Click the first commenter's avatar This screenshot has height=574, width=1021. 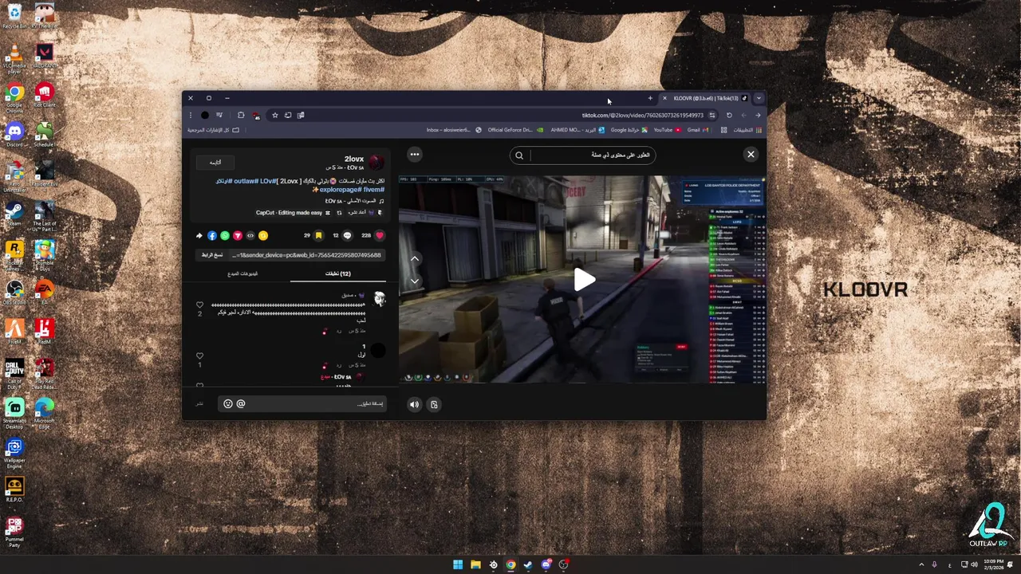380,299
